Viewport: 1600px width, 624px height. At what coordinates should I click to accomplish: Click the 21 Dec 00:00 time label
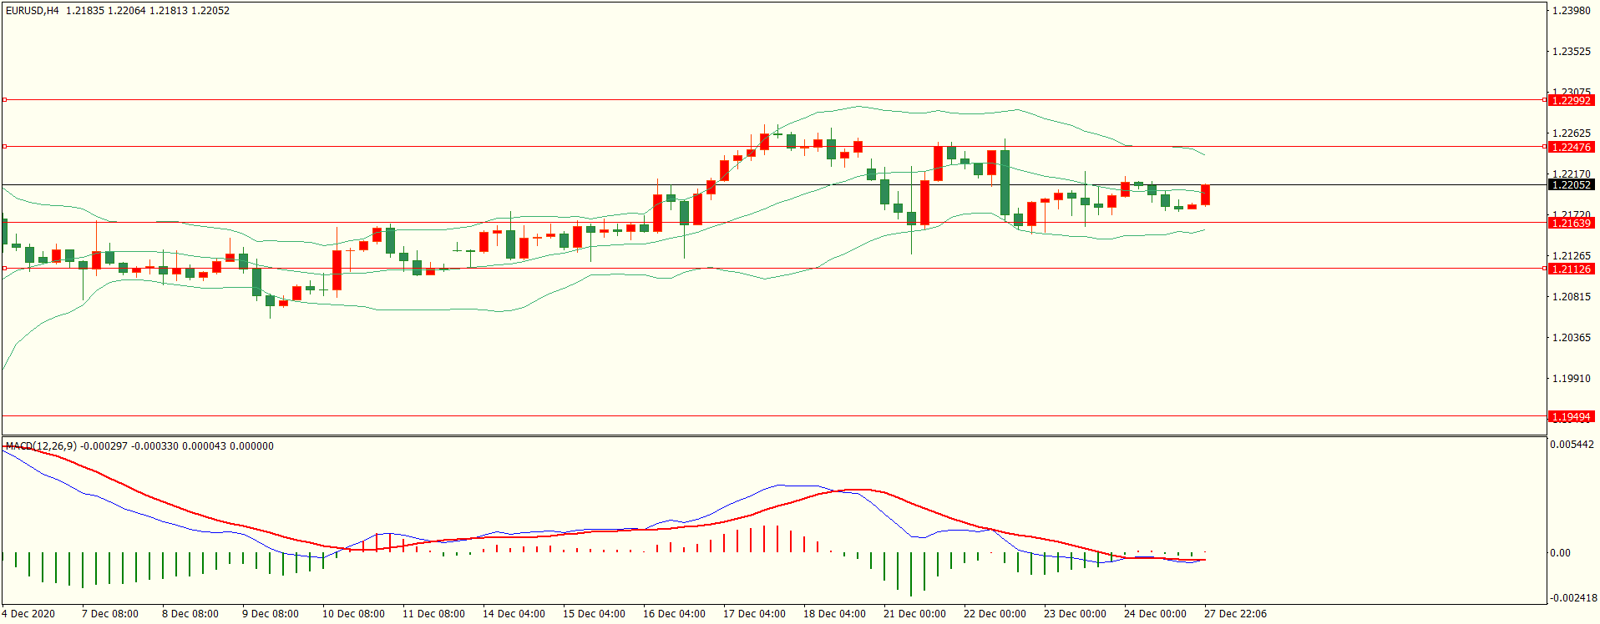pos(914,614)
